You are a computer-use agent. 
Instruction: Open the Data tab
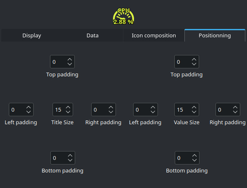pyautogui.click(x=92, y=36)
